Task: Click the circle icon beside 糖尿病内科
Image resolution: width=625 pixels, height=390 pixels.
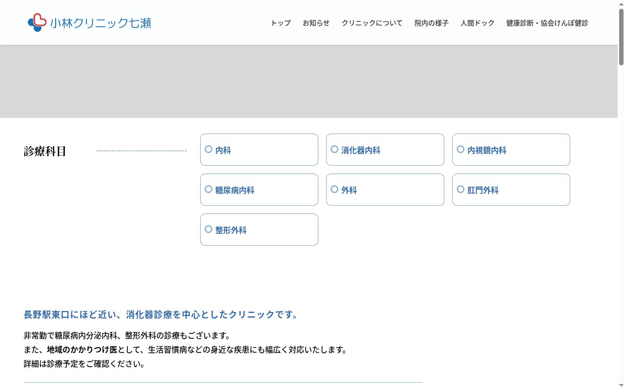Action: [208, 189]
